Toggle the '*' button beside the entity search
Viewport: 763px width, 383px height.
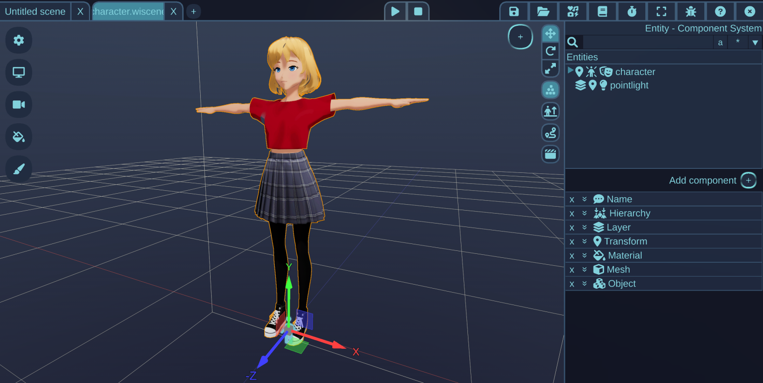(x=738, y=42)
